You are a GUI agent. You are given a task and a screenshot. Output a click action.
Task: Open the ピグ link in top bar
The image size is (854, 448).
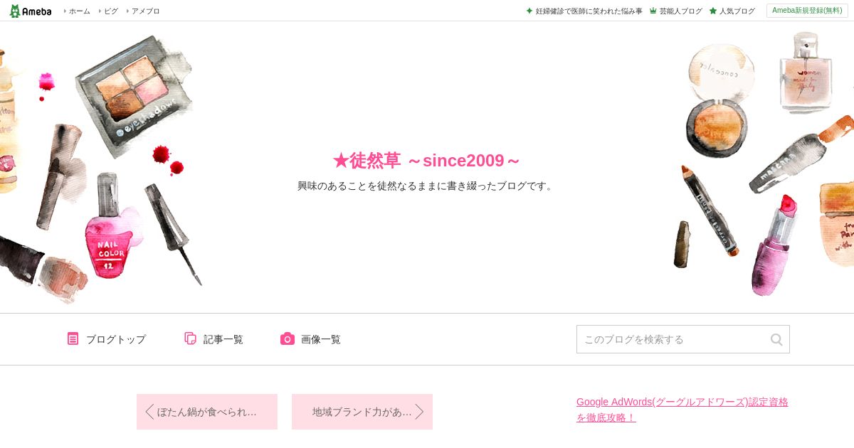tap(110, 11)
